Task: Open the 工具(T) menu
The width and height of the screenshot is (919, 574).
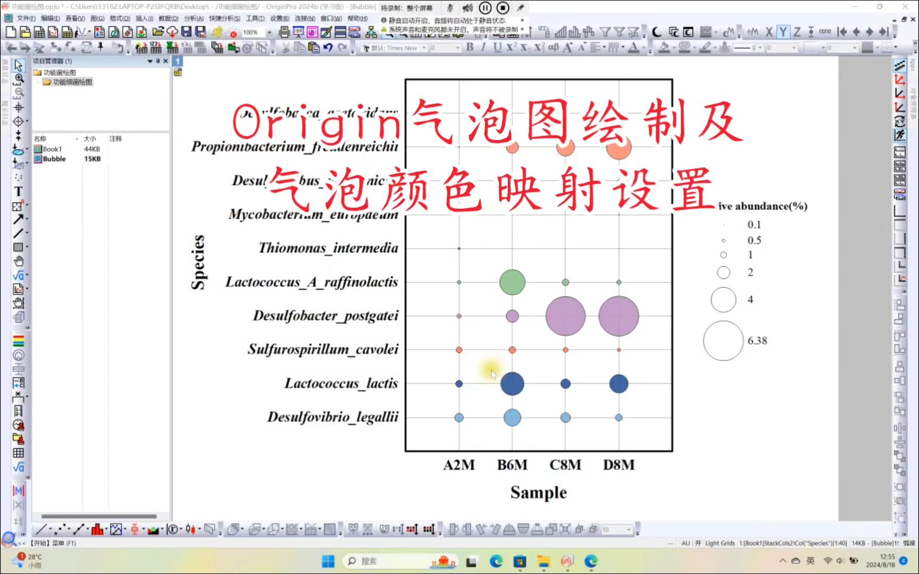Action: [x=256, y=18]
